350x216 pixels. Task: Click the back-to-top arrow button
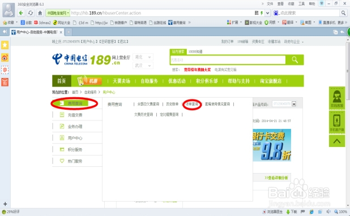337,141
